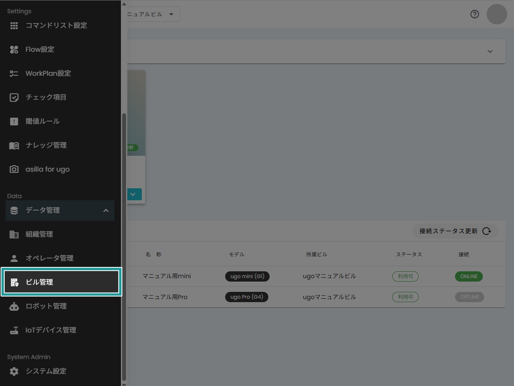
Task: Click the Flow設定 icon in sidebar
Action: 14,50
